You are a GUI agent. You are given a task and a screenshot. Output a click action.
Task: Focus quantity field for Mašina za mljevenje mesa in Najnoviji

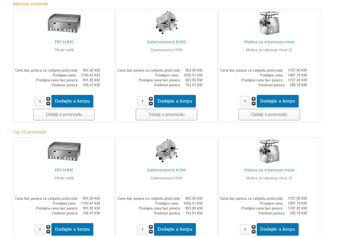245,102
